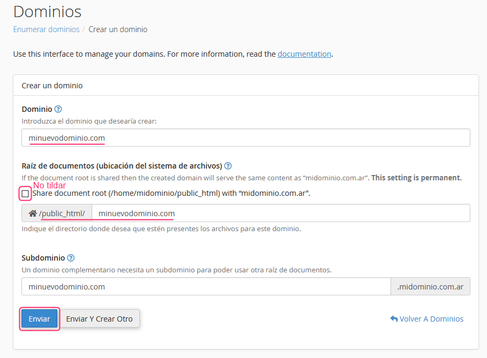This screenshot has width=487, height=358.
Task: Focus the Subdominio input box
Action: coord(206,287)
